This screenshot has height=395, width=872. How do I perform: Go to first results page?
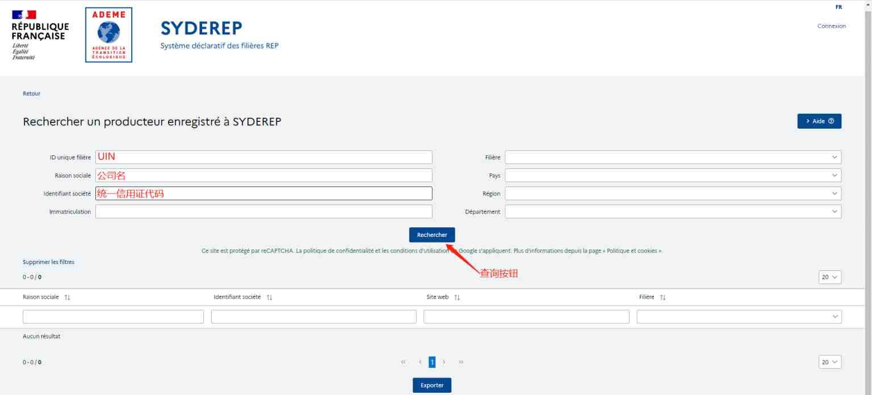click(x=403, y=362)
